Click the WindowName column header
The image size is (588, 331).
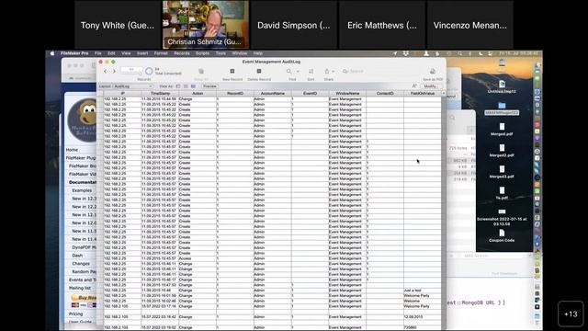pyautogui.click(x=347, y=93)
